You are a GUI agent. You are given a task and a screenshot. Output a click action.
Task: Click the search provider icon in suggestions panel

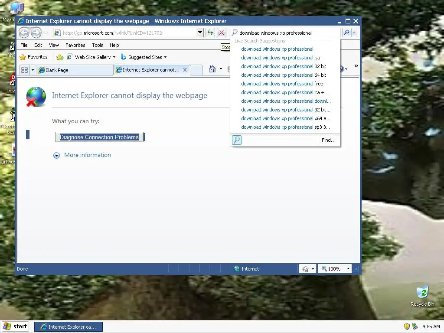point(237,140)
